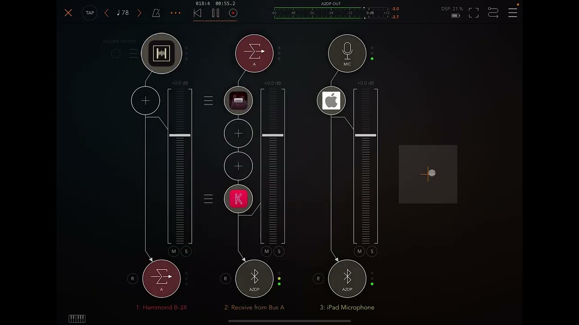
Task: Close the session with the X icon
Action: pos(68,13)
